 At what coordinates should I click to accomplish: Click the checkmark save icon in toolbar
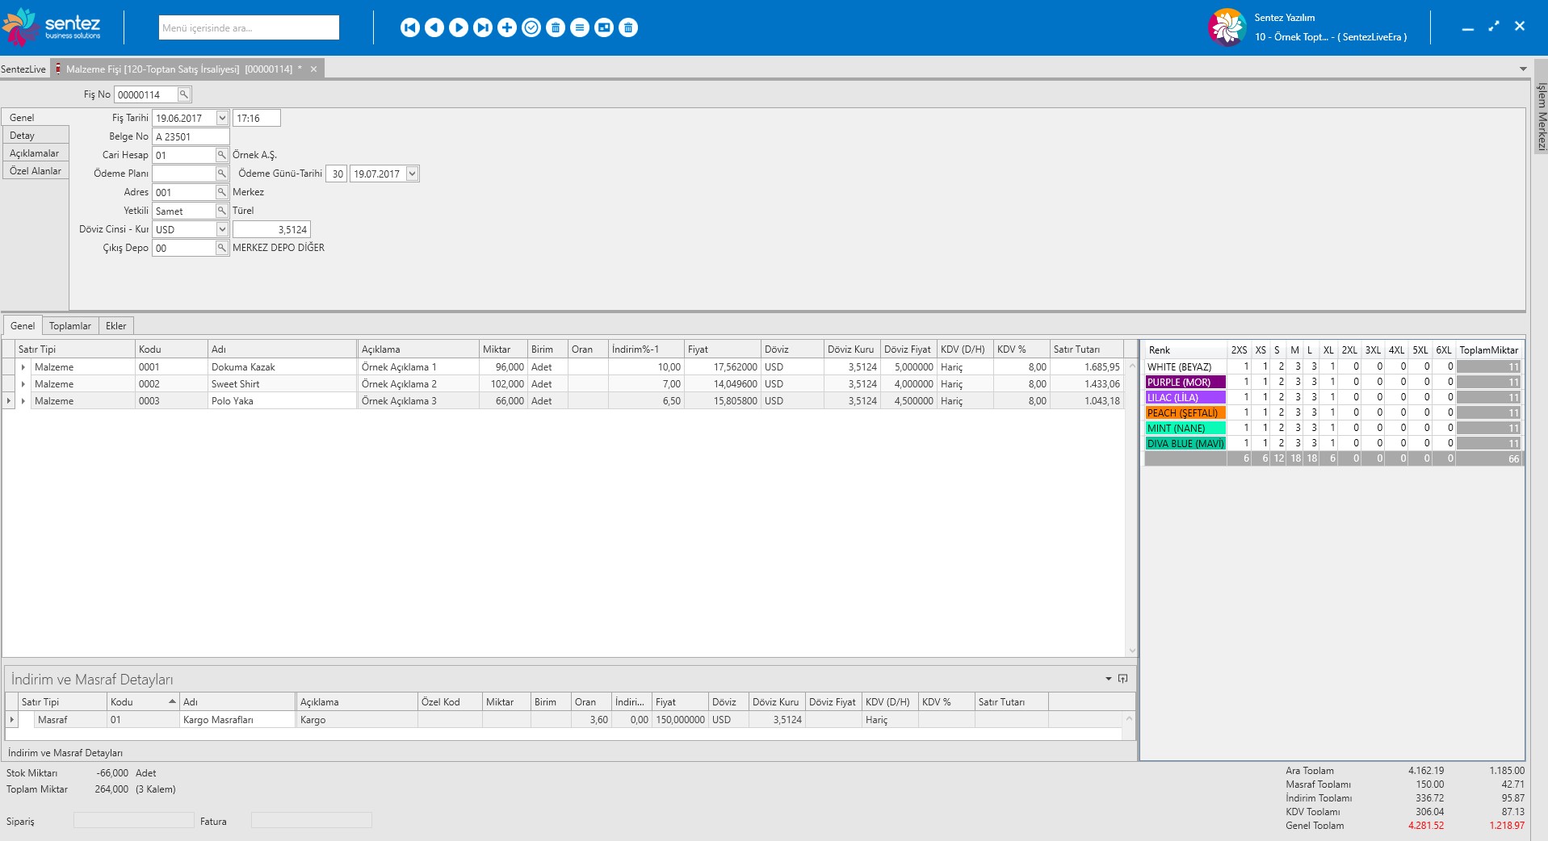click(531, 28)
